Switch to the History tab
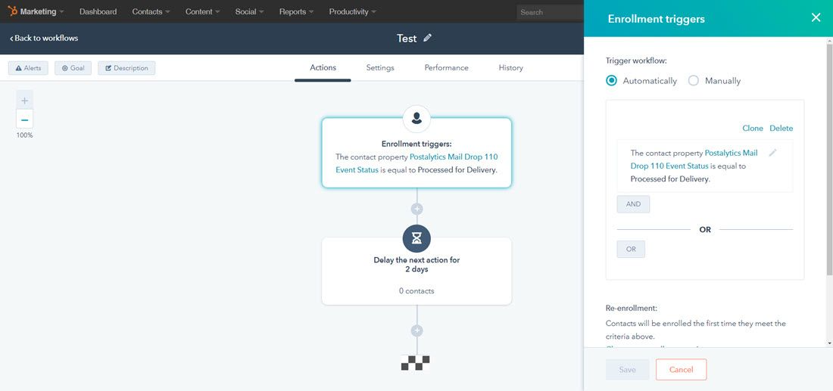This screenshot has width=833, height=391. 510,68
